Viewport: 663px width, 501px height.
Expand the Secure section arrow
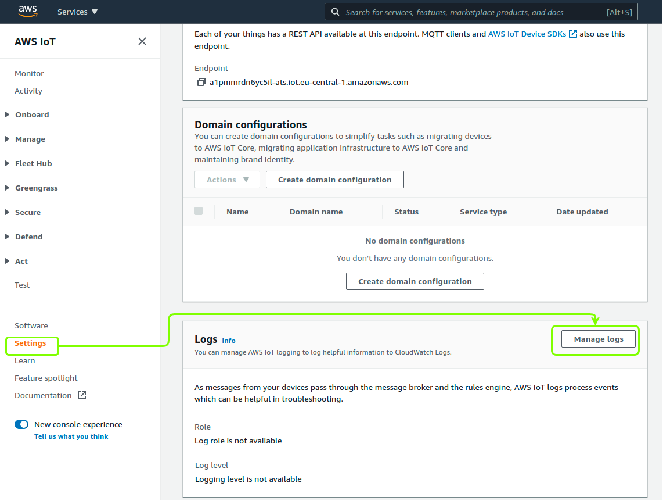coord(7,212)
